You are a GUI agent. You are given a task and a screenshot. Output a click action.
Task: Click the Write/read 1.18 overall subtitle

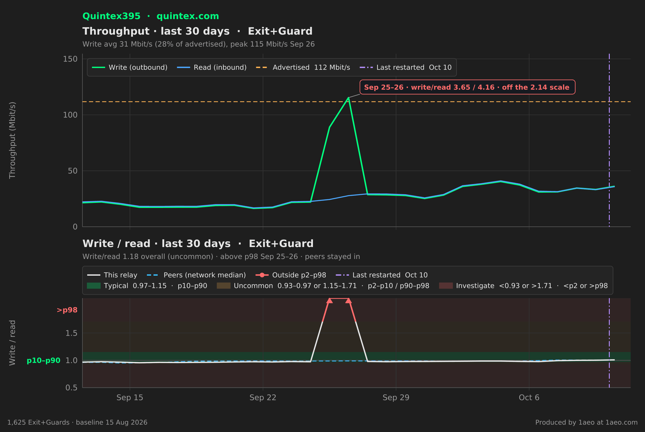point(221,257)
